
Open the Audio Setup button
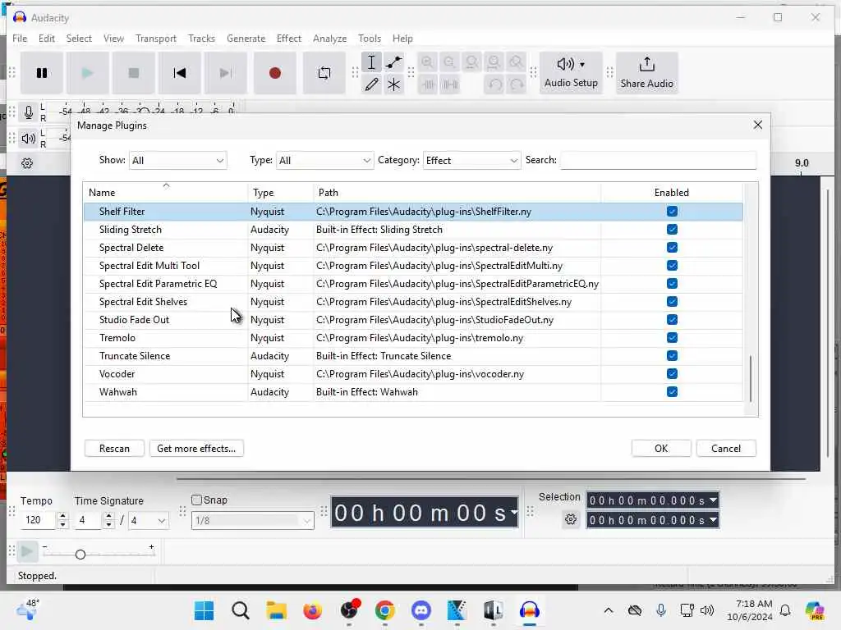pos(571,73)
